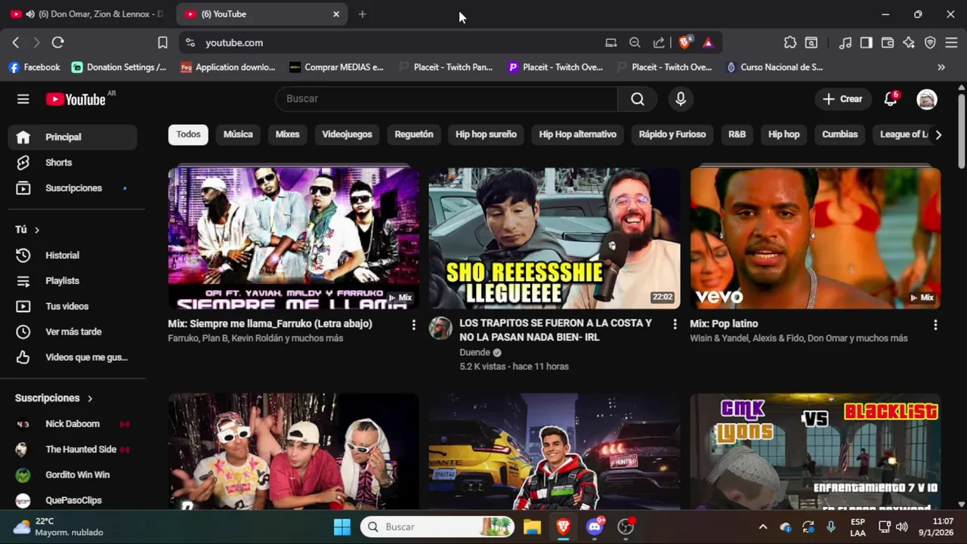967x544 pixels.
Task: Show hidden bookmarks with double chevron
Action: tap(941, 67)
